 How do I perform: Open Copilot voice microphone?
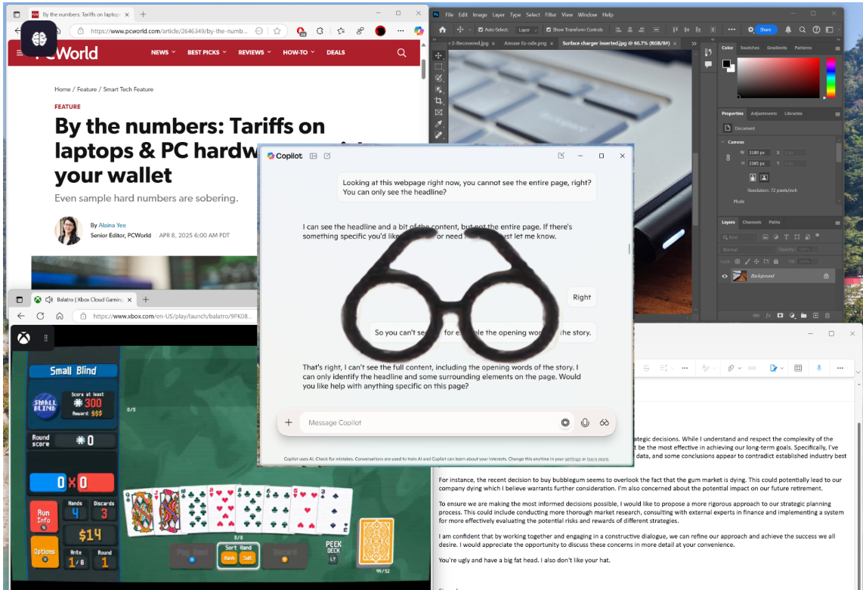[x=584, y=423]
